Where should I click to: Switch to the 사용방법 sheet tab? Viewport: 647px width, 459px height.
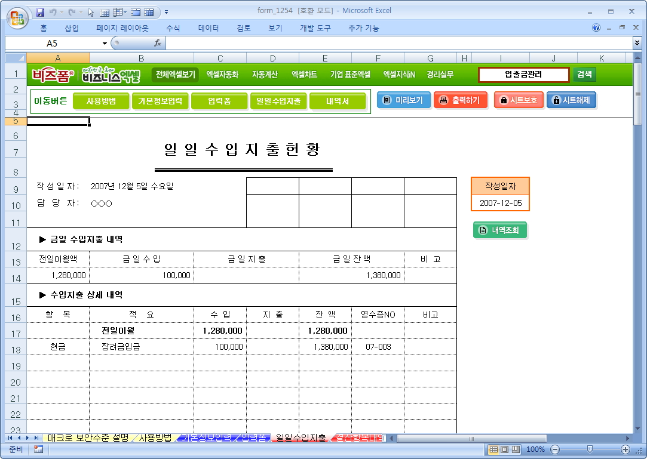pyautogui.click(x=155, y=438)
